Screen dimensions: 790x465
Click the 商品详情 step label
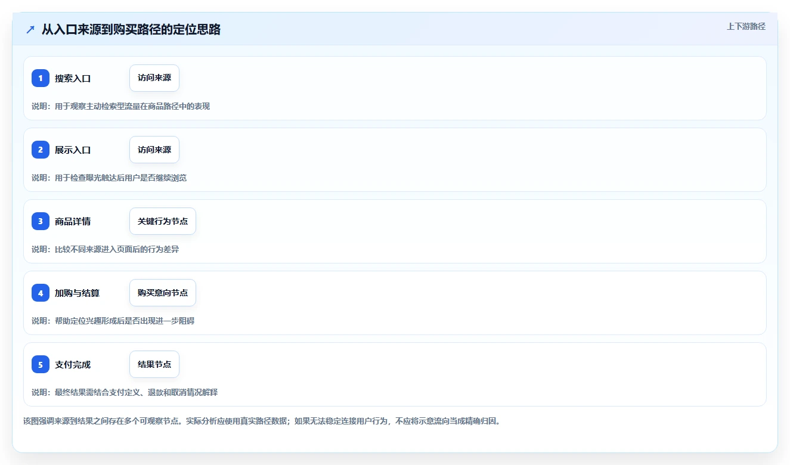73,221
